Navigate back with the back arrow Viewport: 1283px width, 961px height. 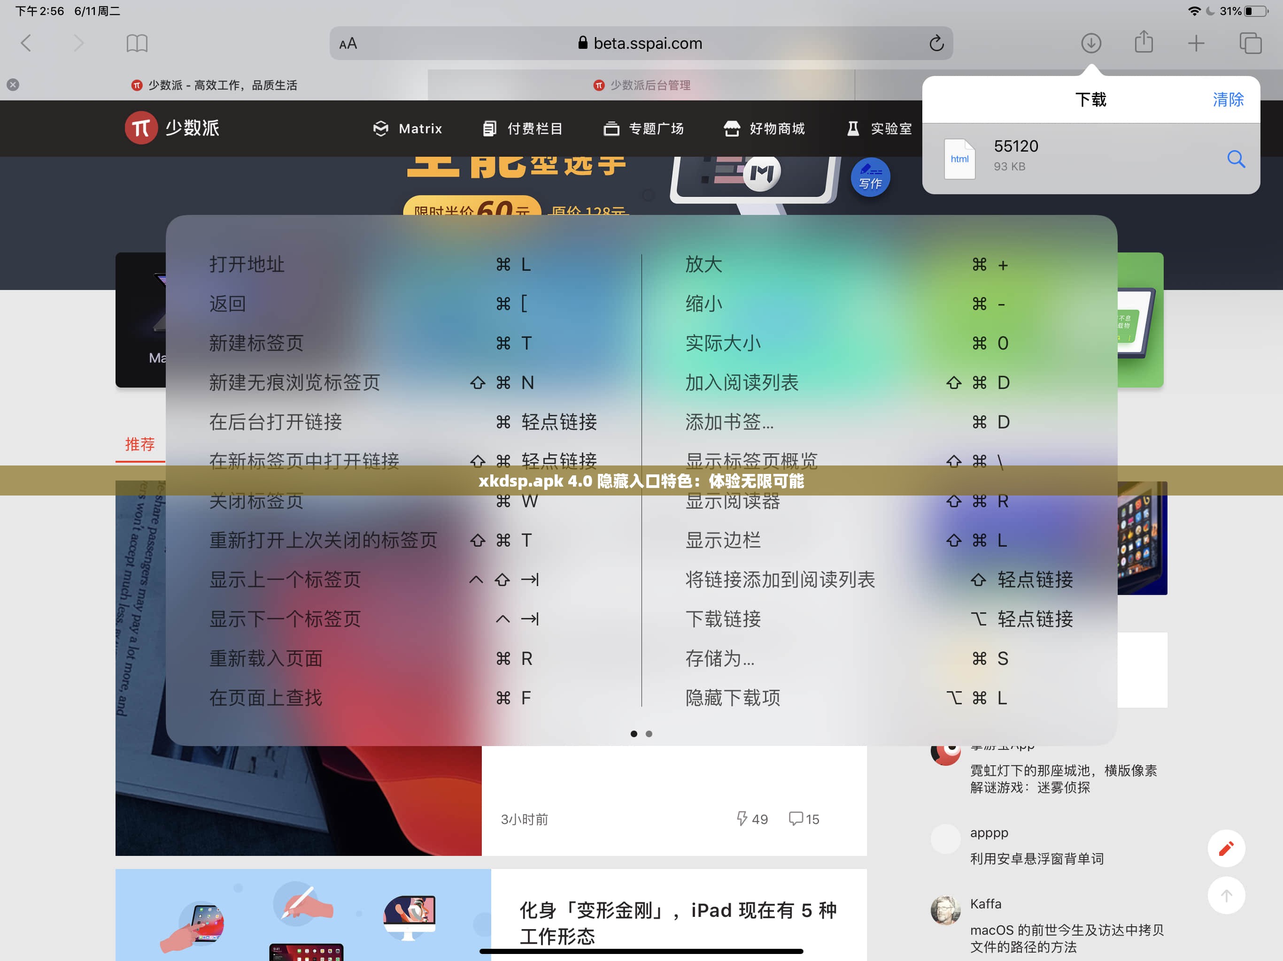[25, 43]
